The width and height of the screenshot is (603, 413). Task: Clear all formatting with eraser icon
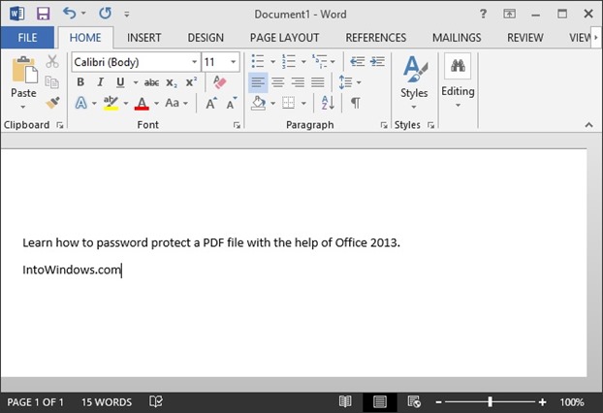219,81
